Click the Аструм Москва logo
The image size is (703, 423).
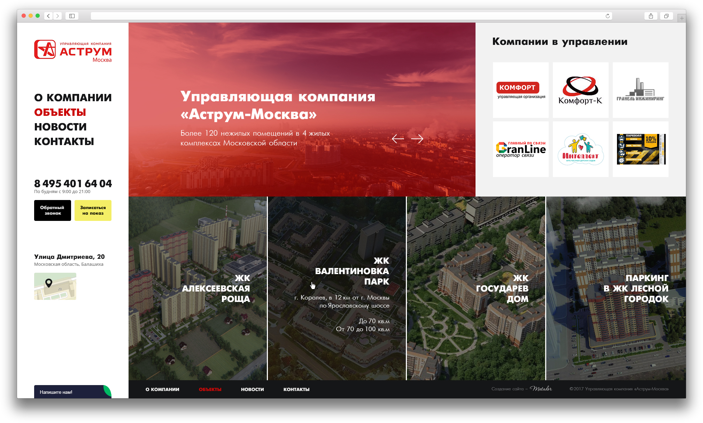(73, 51)
